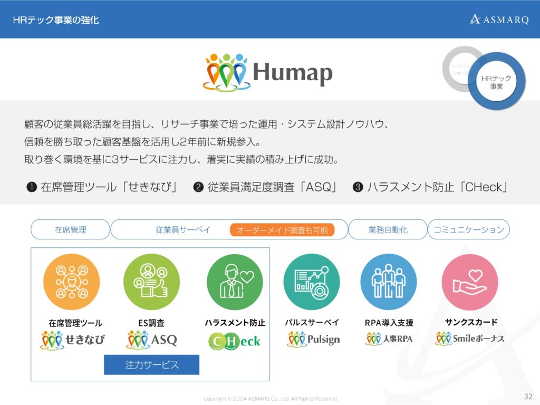
Task: Click the pink thanks card heart-hand icon
Action: click(x=470, y=282)
